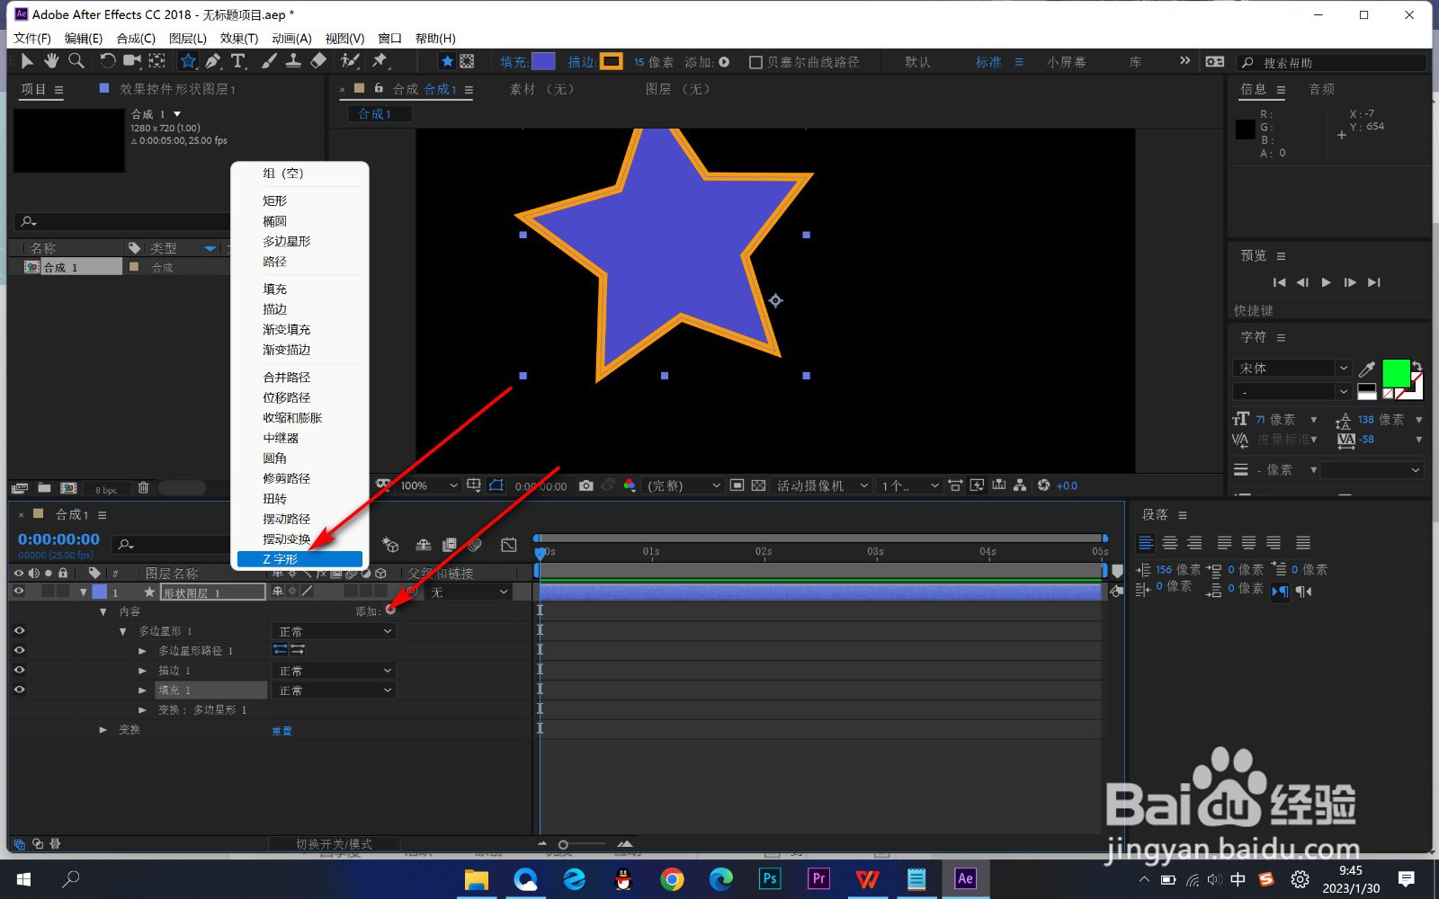The width and height of the screenshot is (1439, 899).
Task: Click the green fill color in Character panel
Action: (1396, 373)
